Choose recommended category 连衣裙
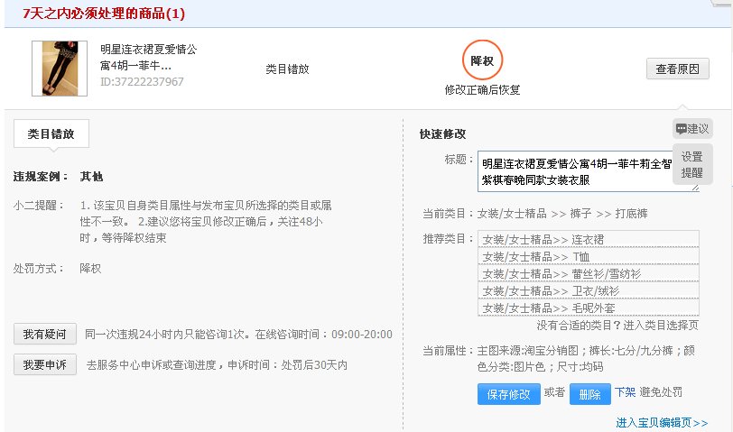The width and height of the screenshot is (733, 432). [x=588, y=239]
